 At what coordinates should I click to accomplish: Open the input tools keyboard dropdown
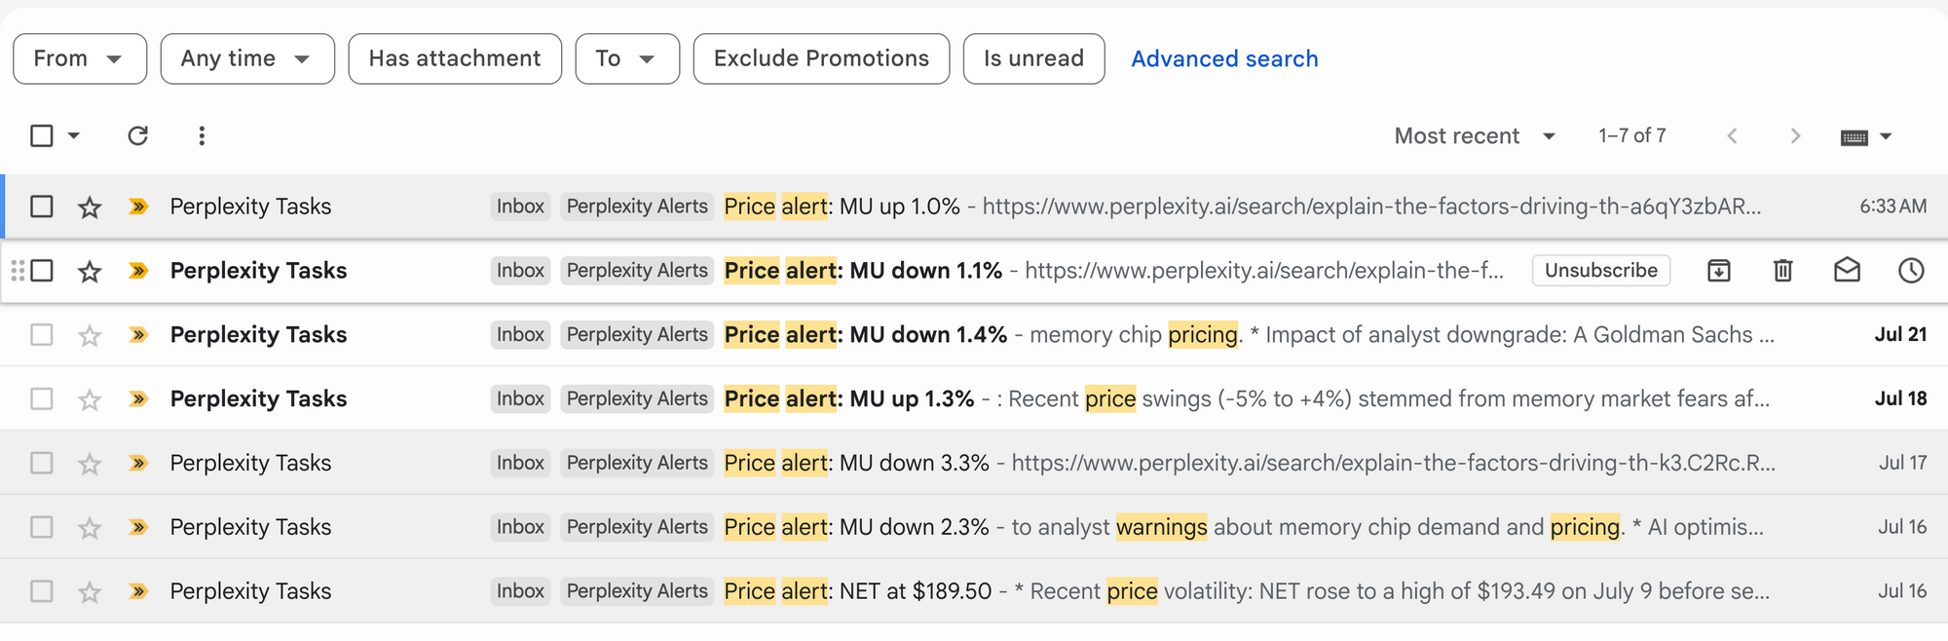1866,136
